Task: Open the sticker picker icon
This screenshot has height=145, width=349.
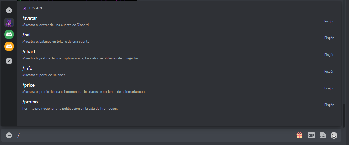Action: [x=323, y=135]
